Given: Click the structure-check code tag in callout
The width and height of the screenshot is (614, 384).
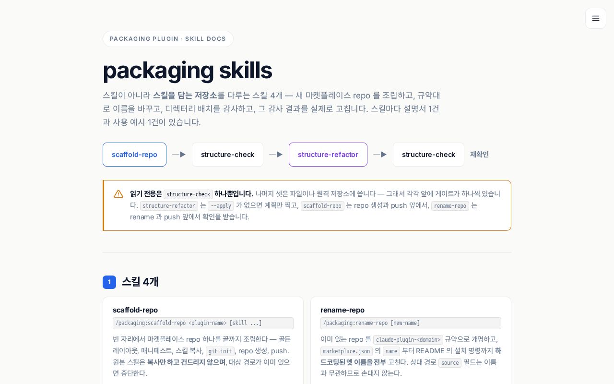Looking at the screenshot, I should pyautogui.click(x=188, y=194).
